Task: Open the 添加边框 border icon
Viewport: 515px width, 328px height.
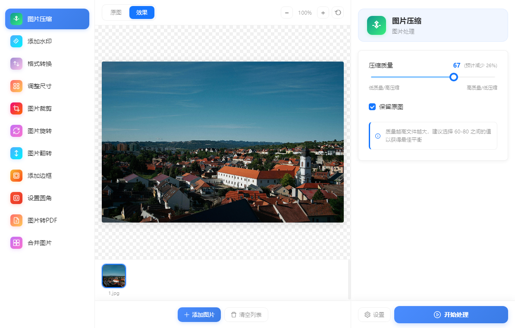Action: (x=16, y=176)
